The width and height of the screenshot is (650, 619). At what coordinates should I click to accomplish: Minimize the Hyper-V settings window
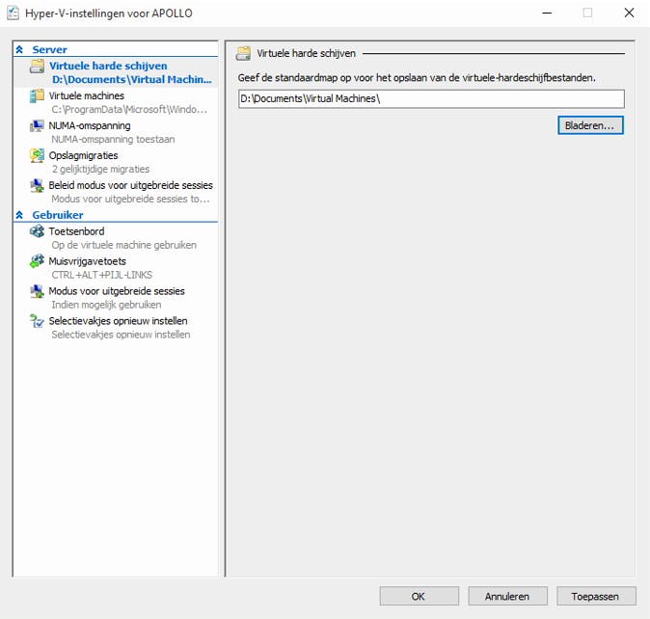point(547,13)
